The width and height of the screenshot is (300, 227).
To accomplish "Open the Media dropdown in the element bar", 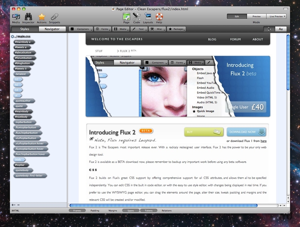I will coord(121,29).
